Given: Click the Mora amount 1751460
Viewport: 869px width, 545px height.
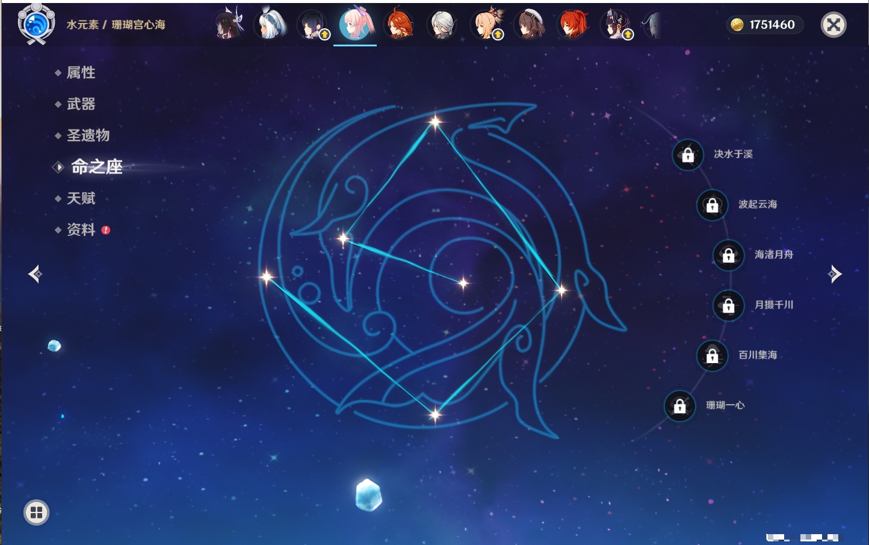Looking at the screenshot, I should coord(772,25).
